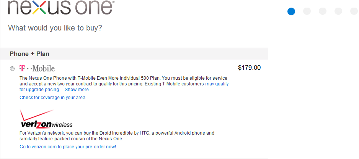Click the Nexus One logo

click(x=60, y=8)
